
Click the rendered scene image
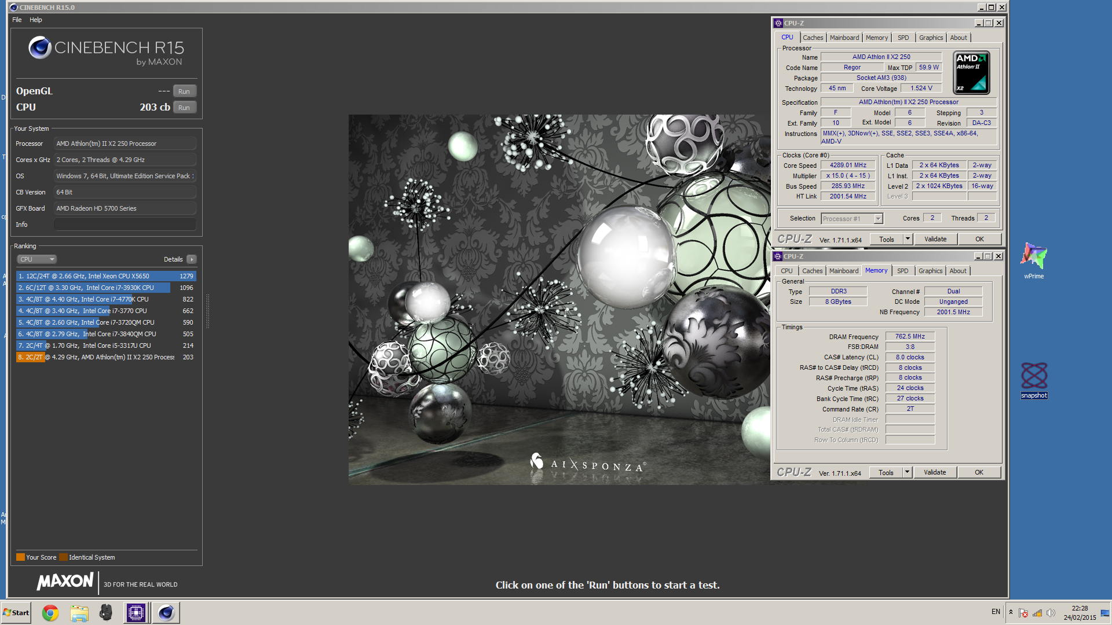[x=559, y=300]
